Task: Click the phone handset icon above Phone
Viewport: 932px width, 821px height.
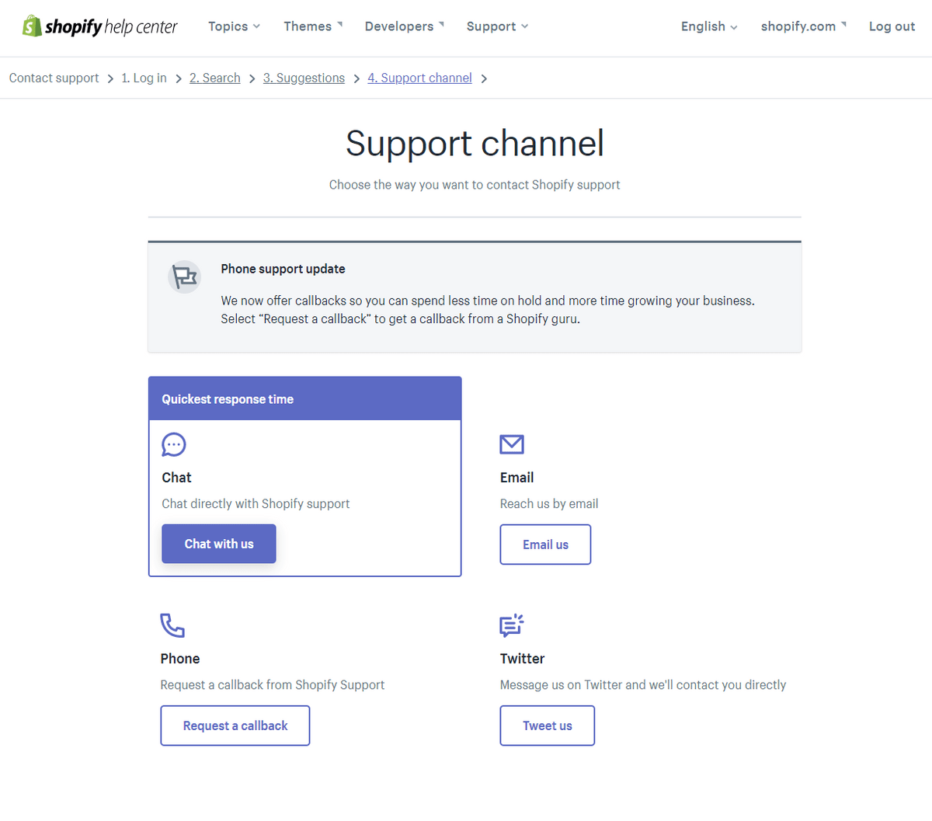Action: pyautogui.click(x=172, y=625)
